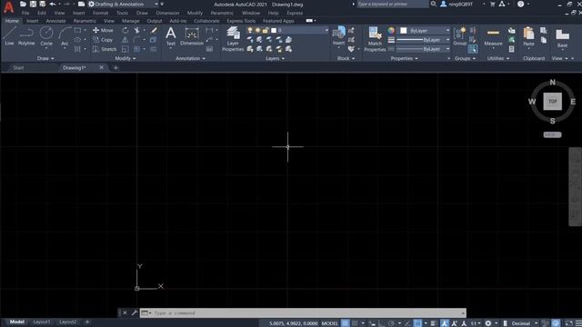Select the Polyline tool
Screen dimensions: 582x327
pos(26,36)
